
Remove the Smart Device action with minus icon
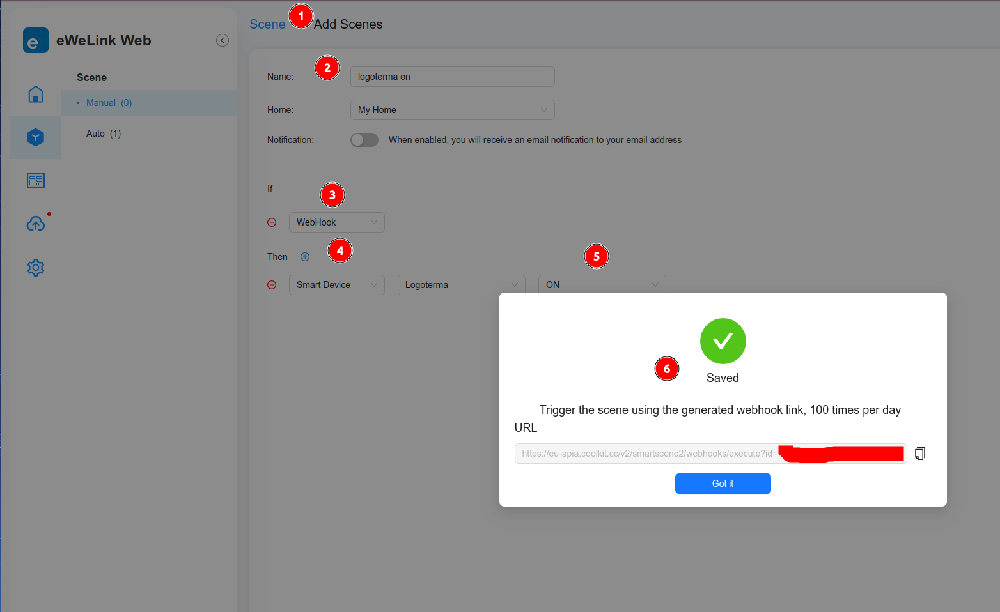point(272,285)
